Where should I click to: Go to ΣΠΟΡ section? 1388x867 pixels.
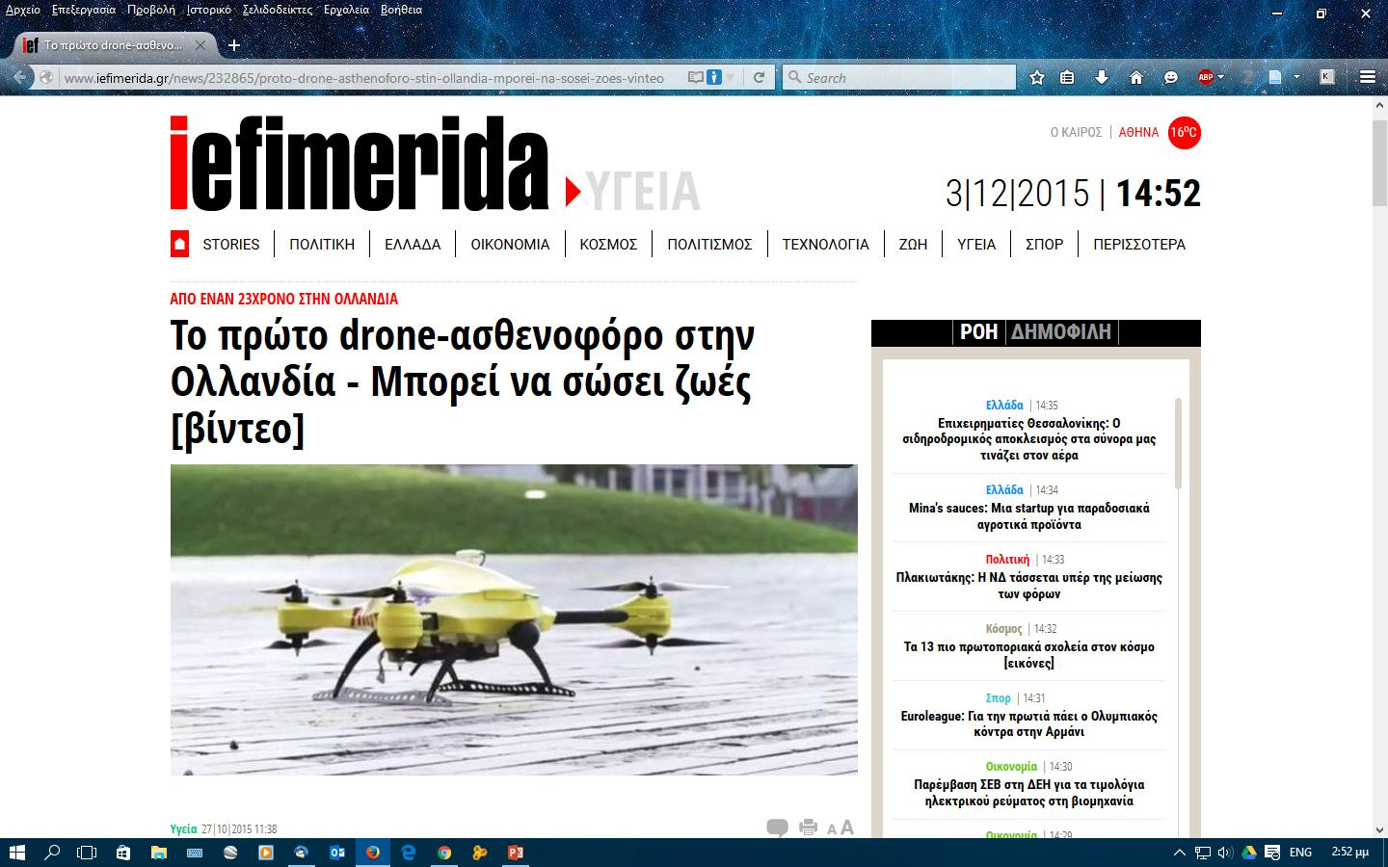pos(1044,245)
